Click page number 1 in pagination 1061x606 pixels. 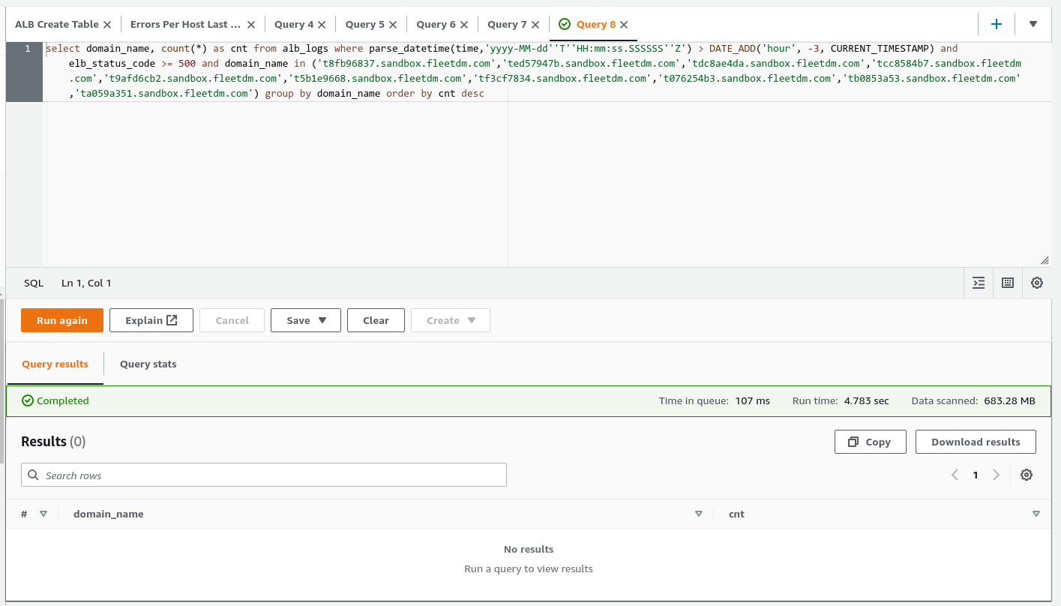(976, 475)
